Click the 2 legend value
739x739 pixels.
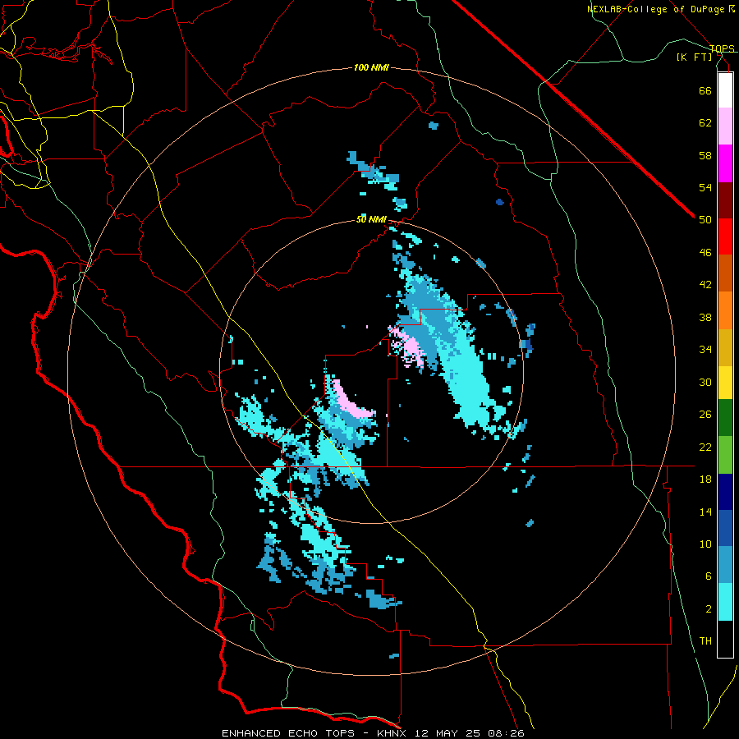709,609
